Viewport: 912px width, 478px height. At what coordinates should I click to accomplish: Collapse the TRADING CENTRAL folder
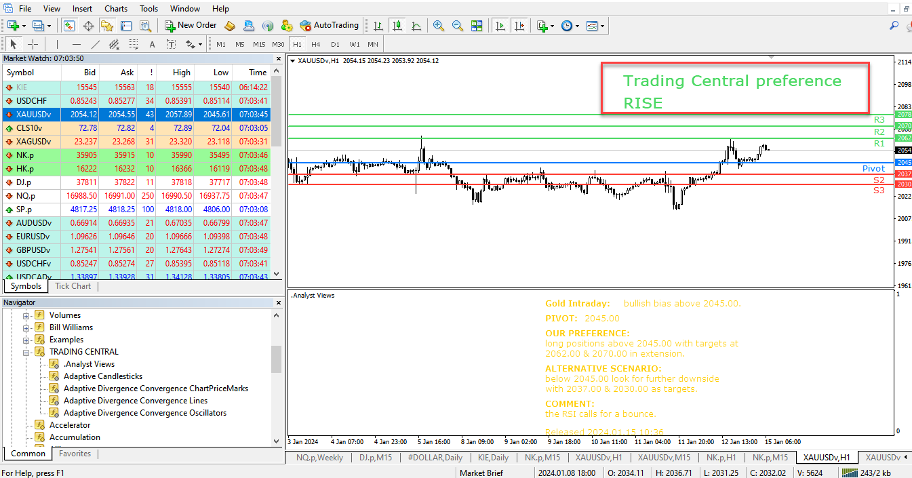click(27, 352)
